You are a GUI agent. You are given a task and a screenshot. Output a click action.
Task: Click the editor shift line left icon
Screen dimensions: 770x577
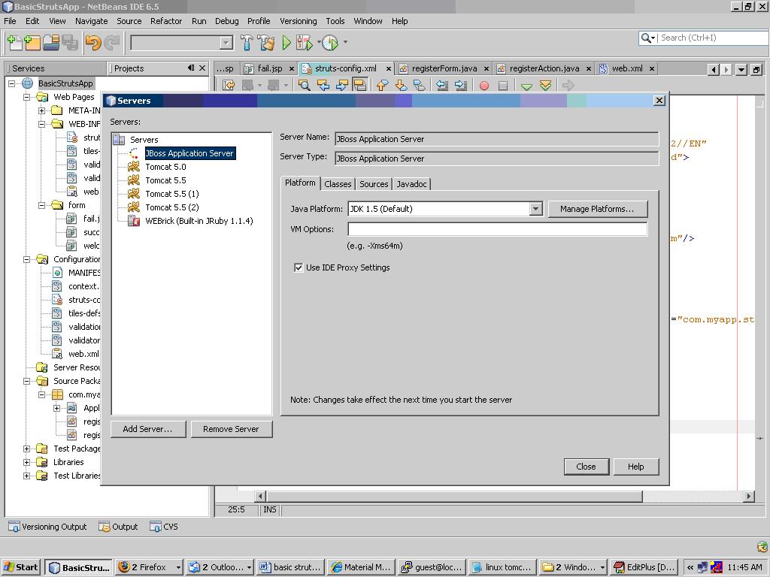pos(442,86)
